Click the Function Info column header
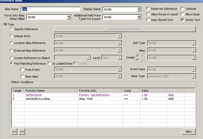 coord(100,91)
